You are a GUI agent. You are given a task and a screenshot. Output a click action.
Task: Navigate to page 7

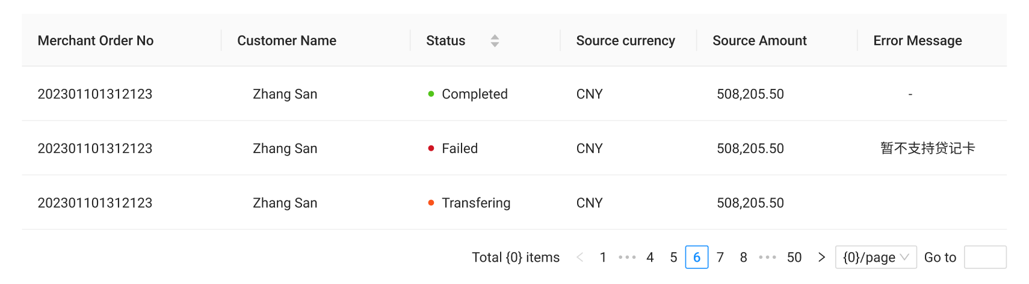(x=720, y=258)
